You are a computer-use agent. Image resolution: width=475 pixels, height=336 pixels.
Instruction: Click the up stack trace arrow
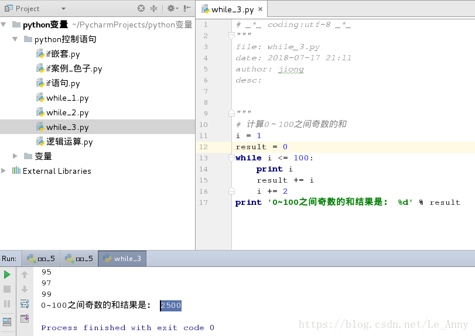coord(25,275)
